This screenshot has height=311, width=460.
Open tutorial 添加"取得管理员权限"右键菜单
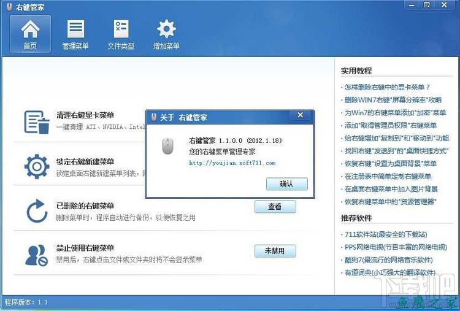(x=391, y=125)
